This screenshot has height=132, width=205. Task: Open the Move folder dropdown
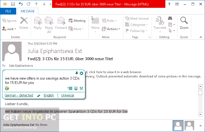95,24
